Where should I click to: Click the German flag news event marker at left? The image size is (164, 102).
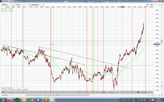tap(3, 92)
